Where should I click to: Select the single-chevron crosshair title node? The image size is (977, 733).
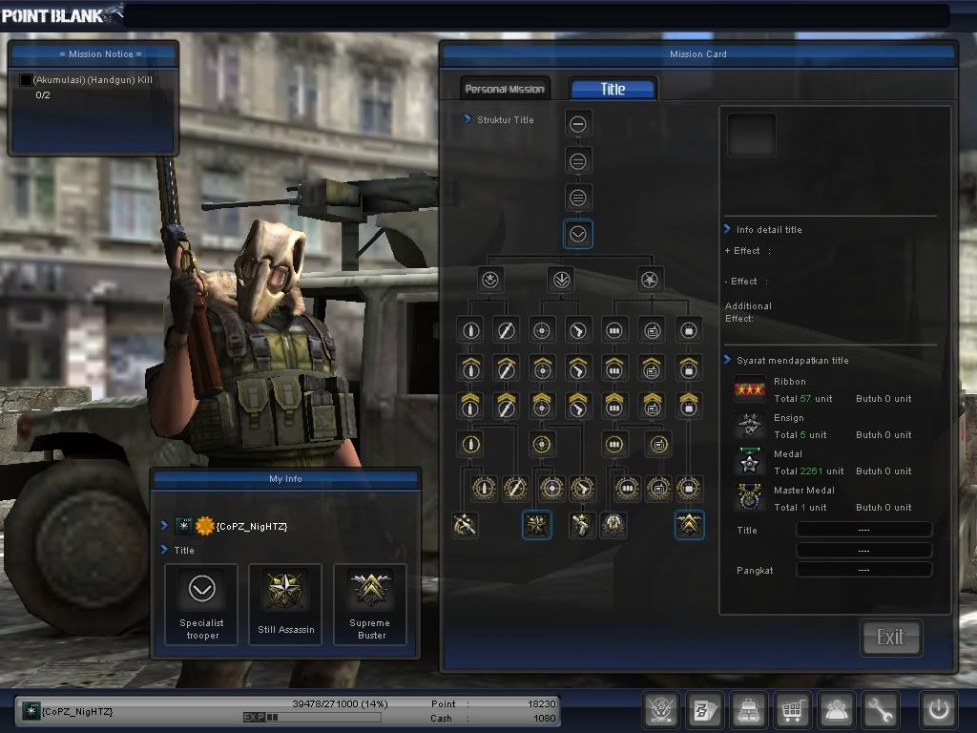(542, 367)
